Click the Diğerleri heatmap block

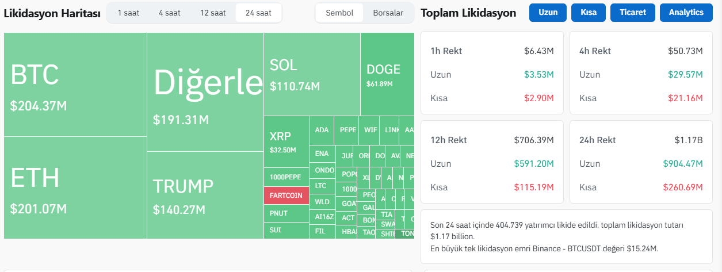point(205,92)
